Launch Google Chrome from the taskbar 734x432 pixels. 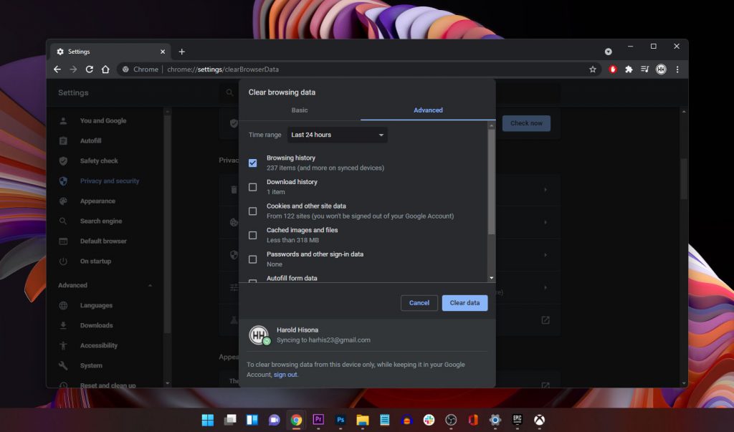(x=296, y=420)
